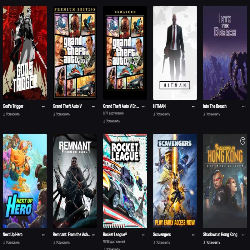Click Установить under Scavengers

pos(162,242)
